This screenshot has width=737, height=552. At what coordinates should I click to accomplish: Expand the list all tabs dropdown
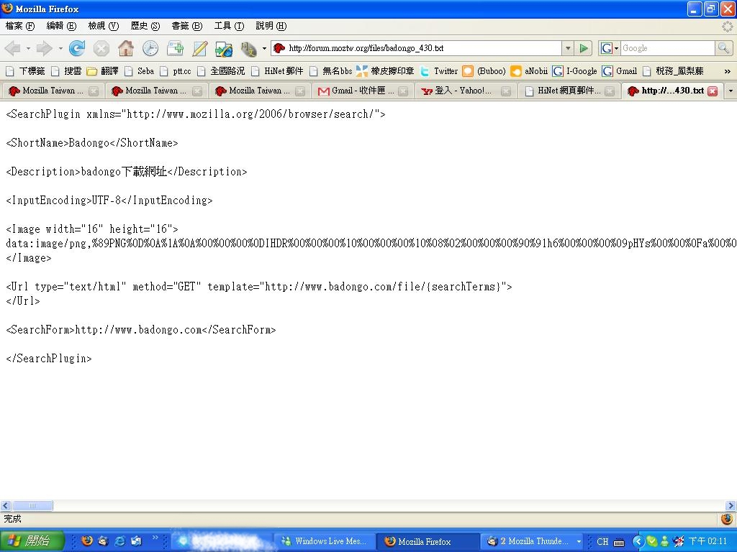tap(731, 91)
